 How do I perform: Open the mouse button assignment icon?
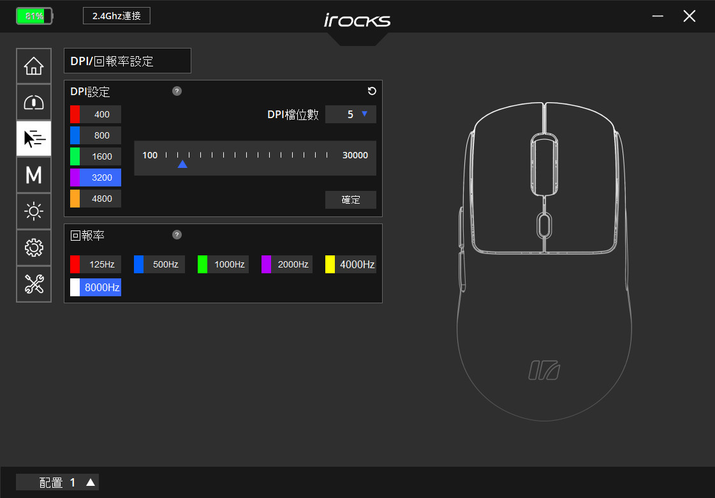point(34,102)
